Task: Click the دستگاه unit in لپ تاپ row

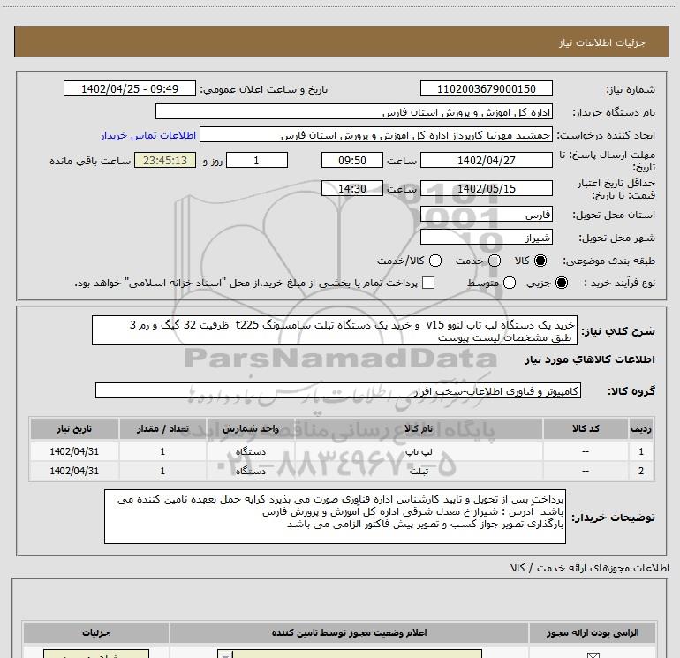Action: [251, 451]
